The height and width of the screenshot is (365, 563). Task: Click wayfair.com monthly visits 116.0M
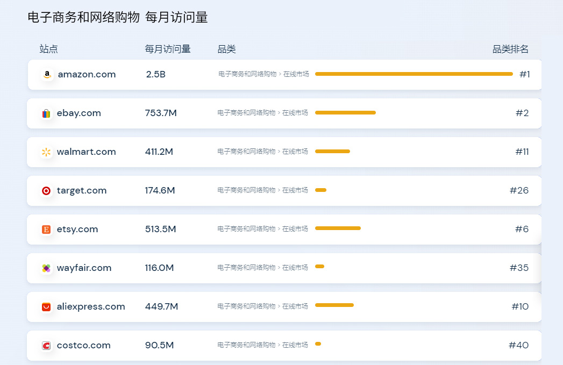(159, 268)
